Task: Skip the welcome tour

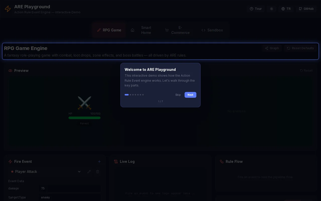Action: 178,95
